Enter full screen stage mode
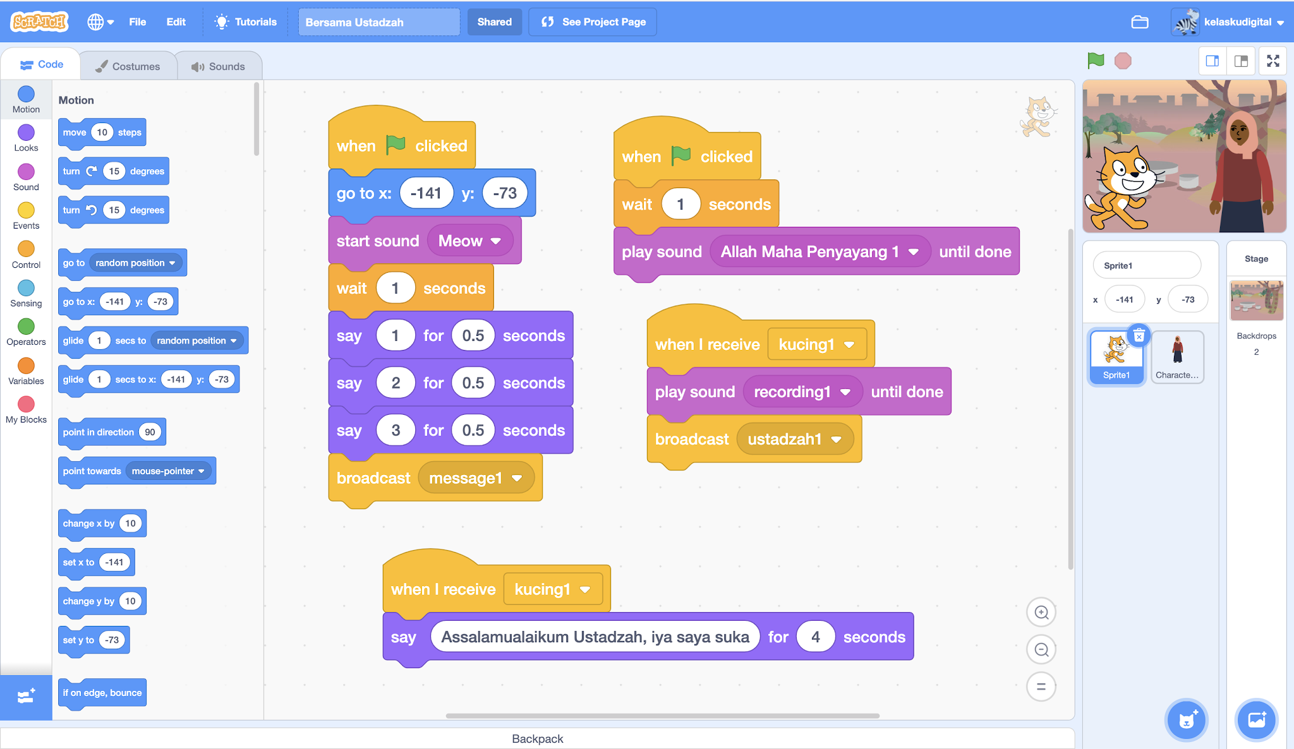The height and width of the screenshot is (749, 1294). click(x=1273, y=61)
